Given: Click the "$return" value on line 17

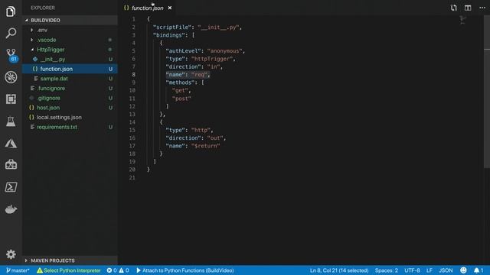Looking at the screenshot, I should tap(206, 146).
